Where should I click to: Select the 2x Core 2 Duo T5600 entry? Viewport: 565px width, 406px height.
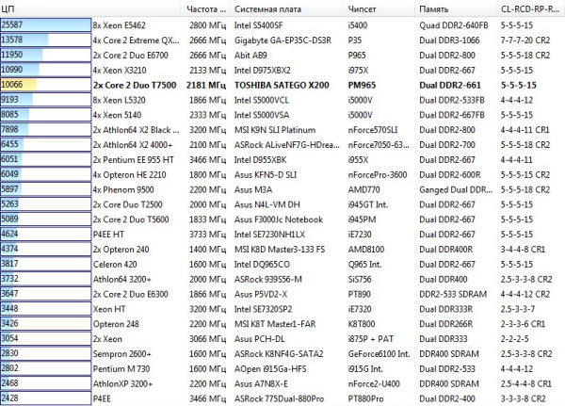click(x=131, y=219)
